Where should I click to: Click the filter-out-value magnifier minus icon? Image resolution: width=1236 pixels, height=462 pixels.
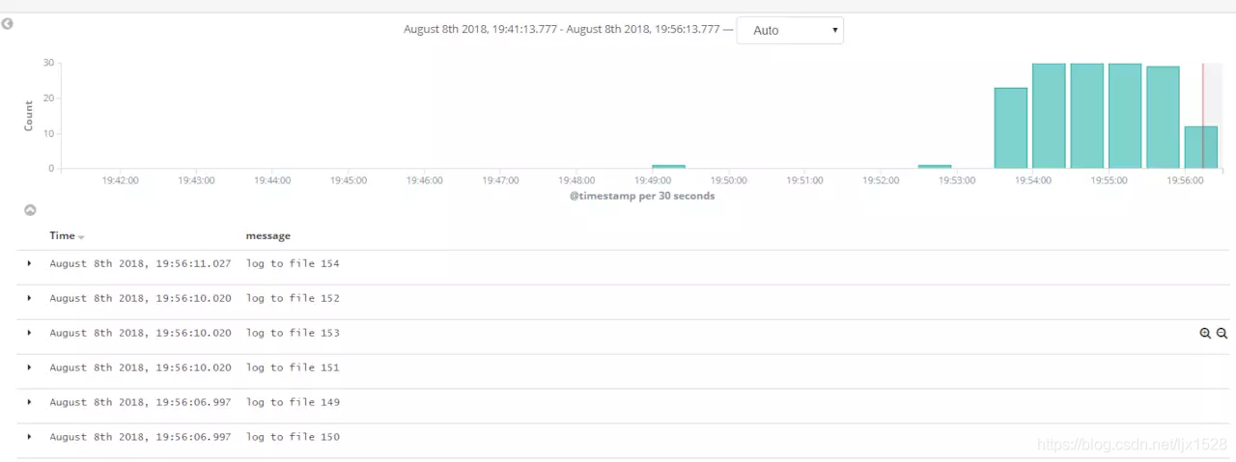pyautogui.click(x=1222, y=333)
